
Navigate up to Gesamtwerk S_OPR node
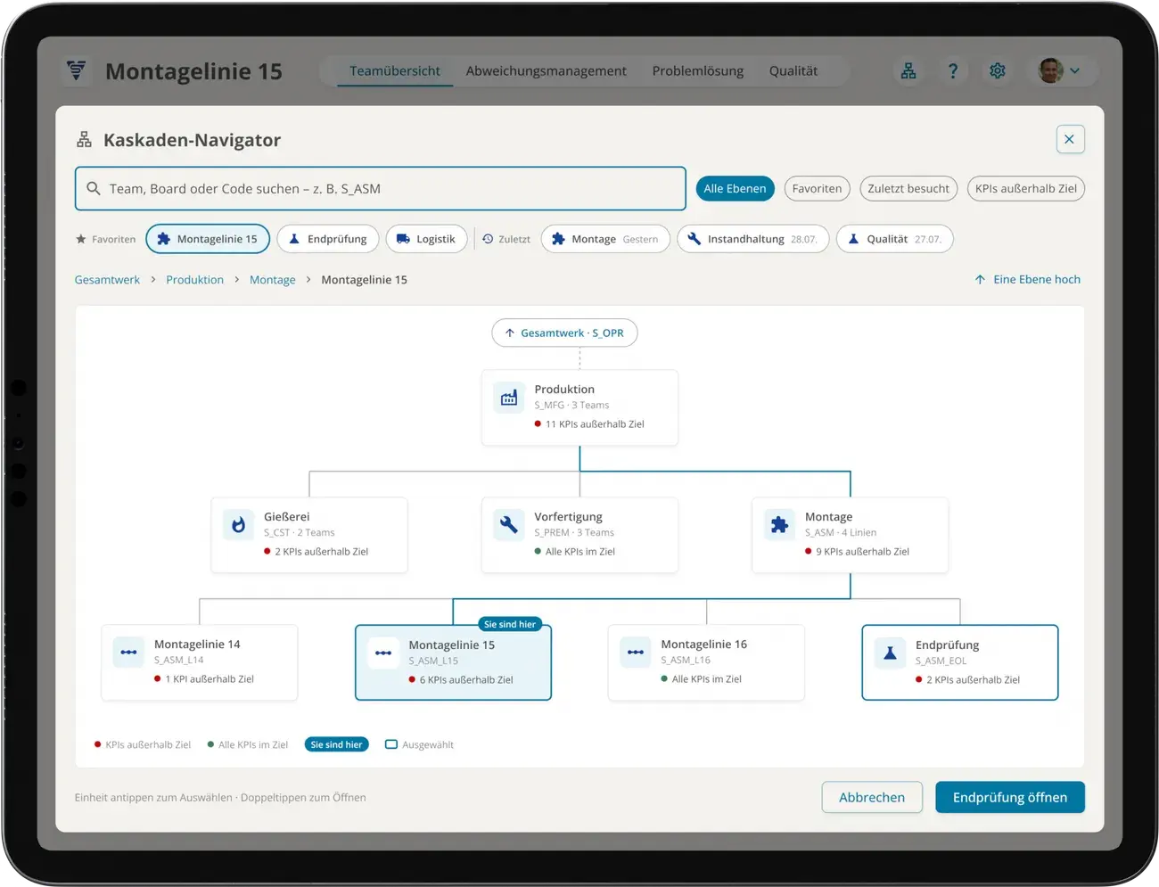564,333
